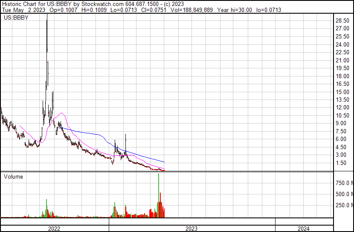This screenshot has height=232, width=354.
Task: Click the end of the blue moving average line
Action: point(165,162)
